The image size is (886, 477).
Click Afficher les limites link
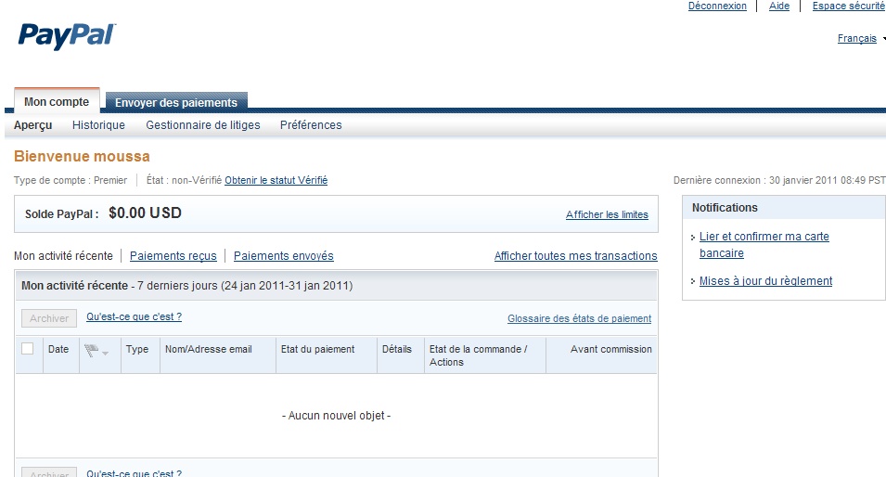pos(607,214)
